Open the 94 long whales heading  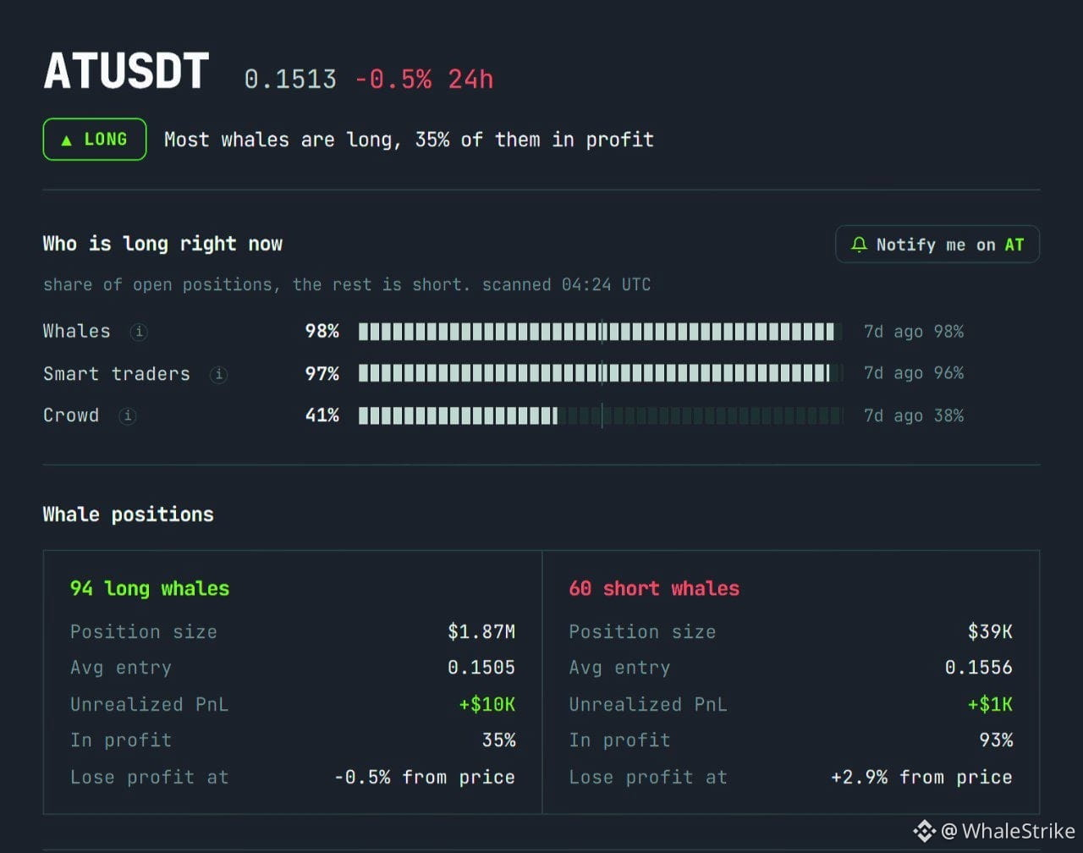(x=150, y=588)
